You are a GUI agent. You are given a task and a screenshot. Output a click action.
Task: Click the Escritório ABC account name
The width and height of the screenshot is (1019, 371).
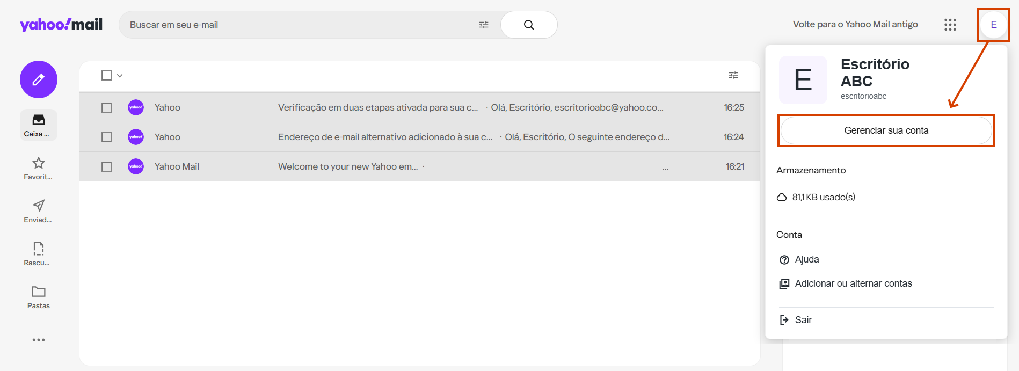[875, 72]
